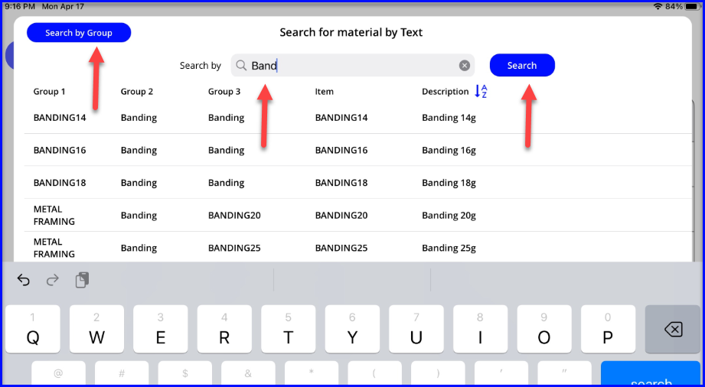Select the Description column header
The image size is (705, 387).
(x=445, y=92)
